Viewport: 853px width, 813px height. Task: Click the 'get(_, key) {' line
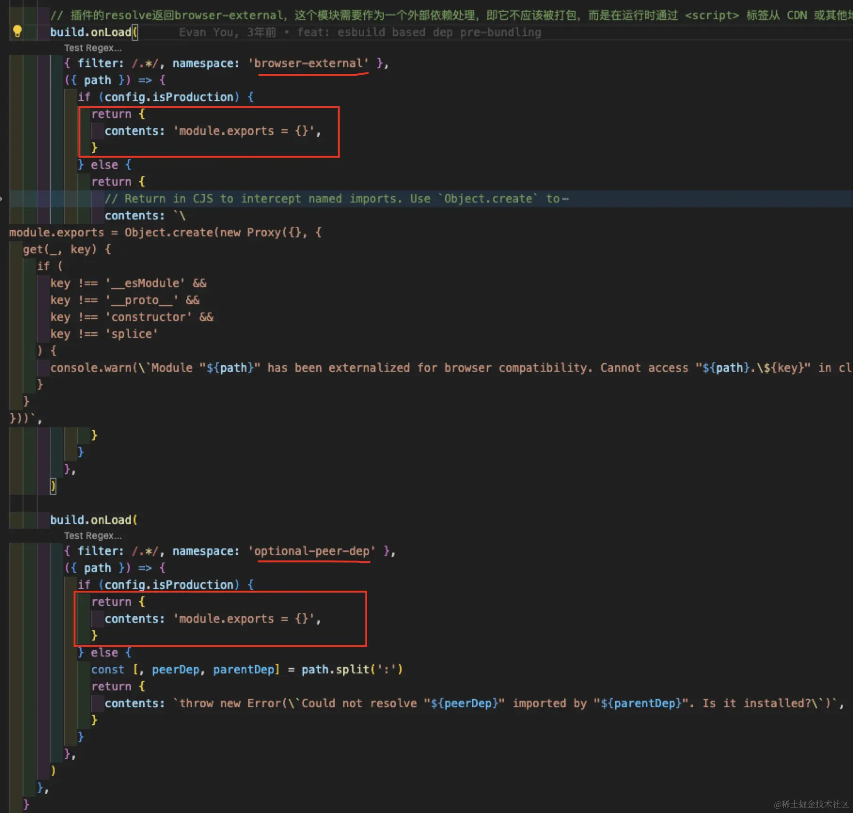pyautogui.click(x=67, y=250)
